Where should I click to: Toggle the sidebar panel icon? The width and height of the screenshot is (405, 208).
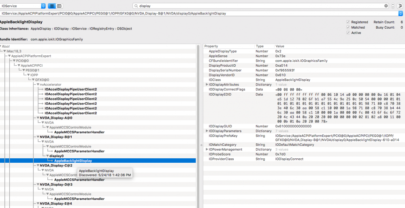tap(400, 6)
